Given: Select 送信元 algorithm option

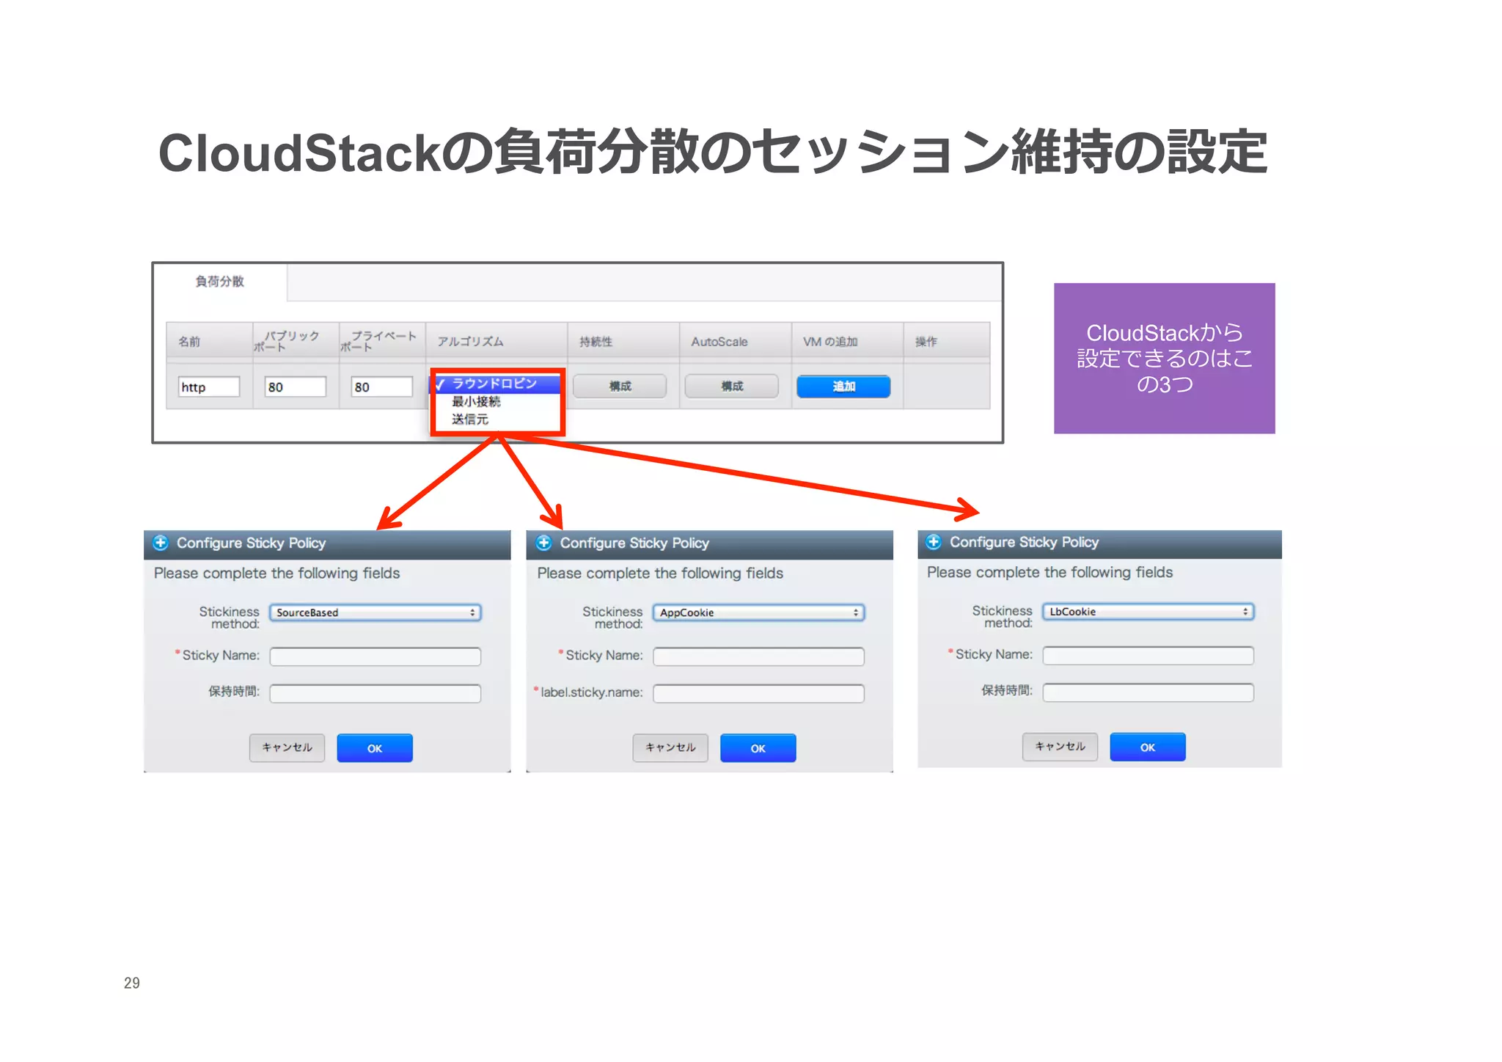Looking at the screenshot, I should [x=470, y=419].
